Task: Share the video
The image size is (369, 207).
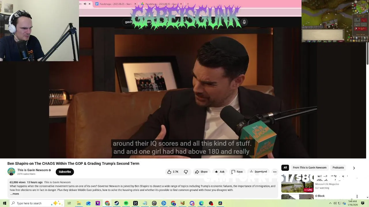Action: point(201,172)
